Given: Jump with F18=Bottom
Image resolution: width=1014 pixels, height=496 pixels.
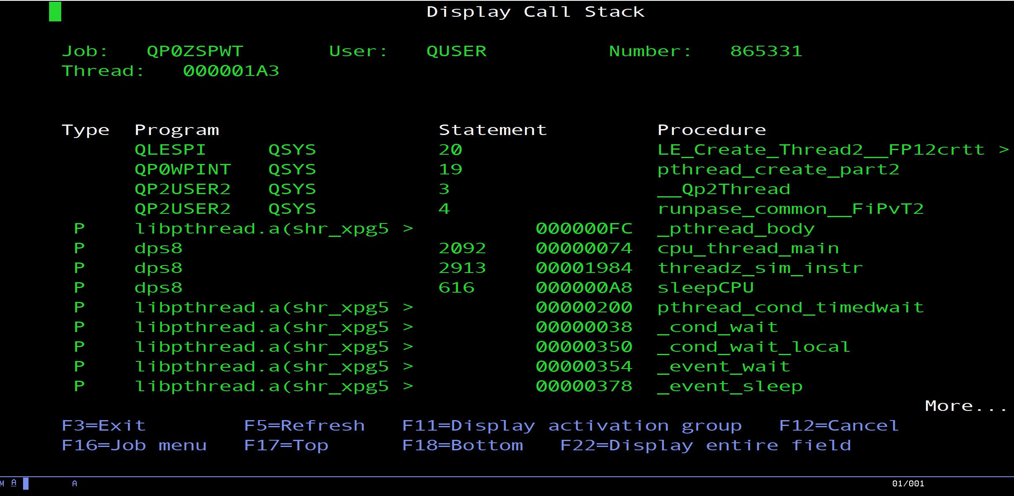Looking at the screenshot, I should tap(463, 445).
